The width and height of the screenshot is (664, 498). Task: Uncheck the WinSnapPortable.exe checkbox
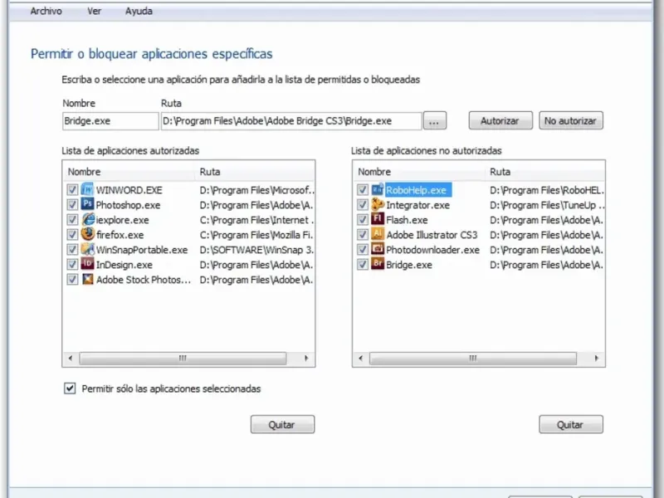(72, 250)
